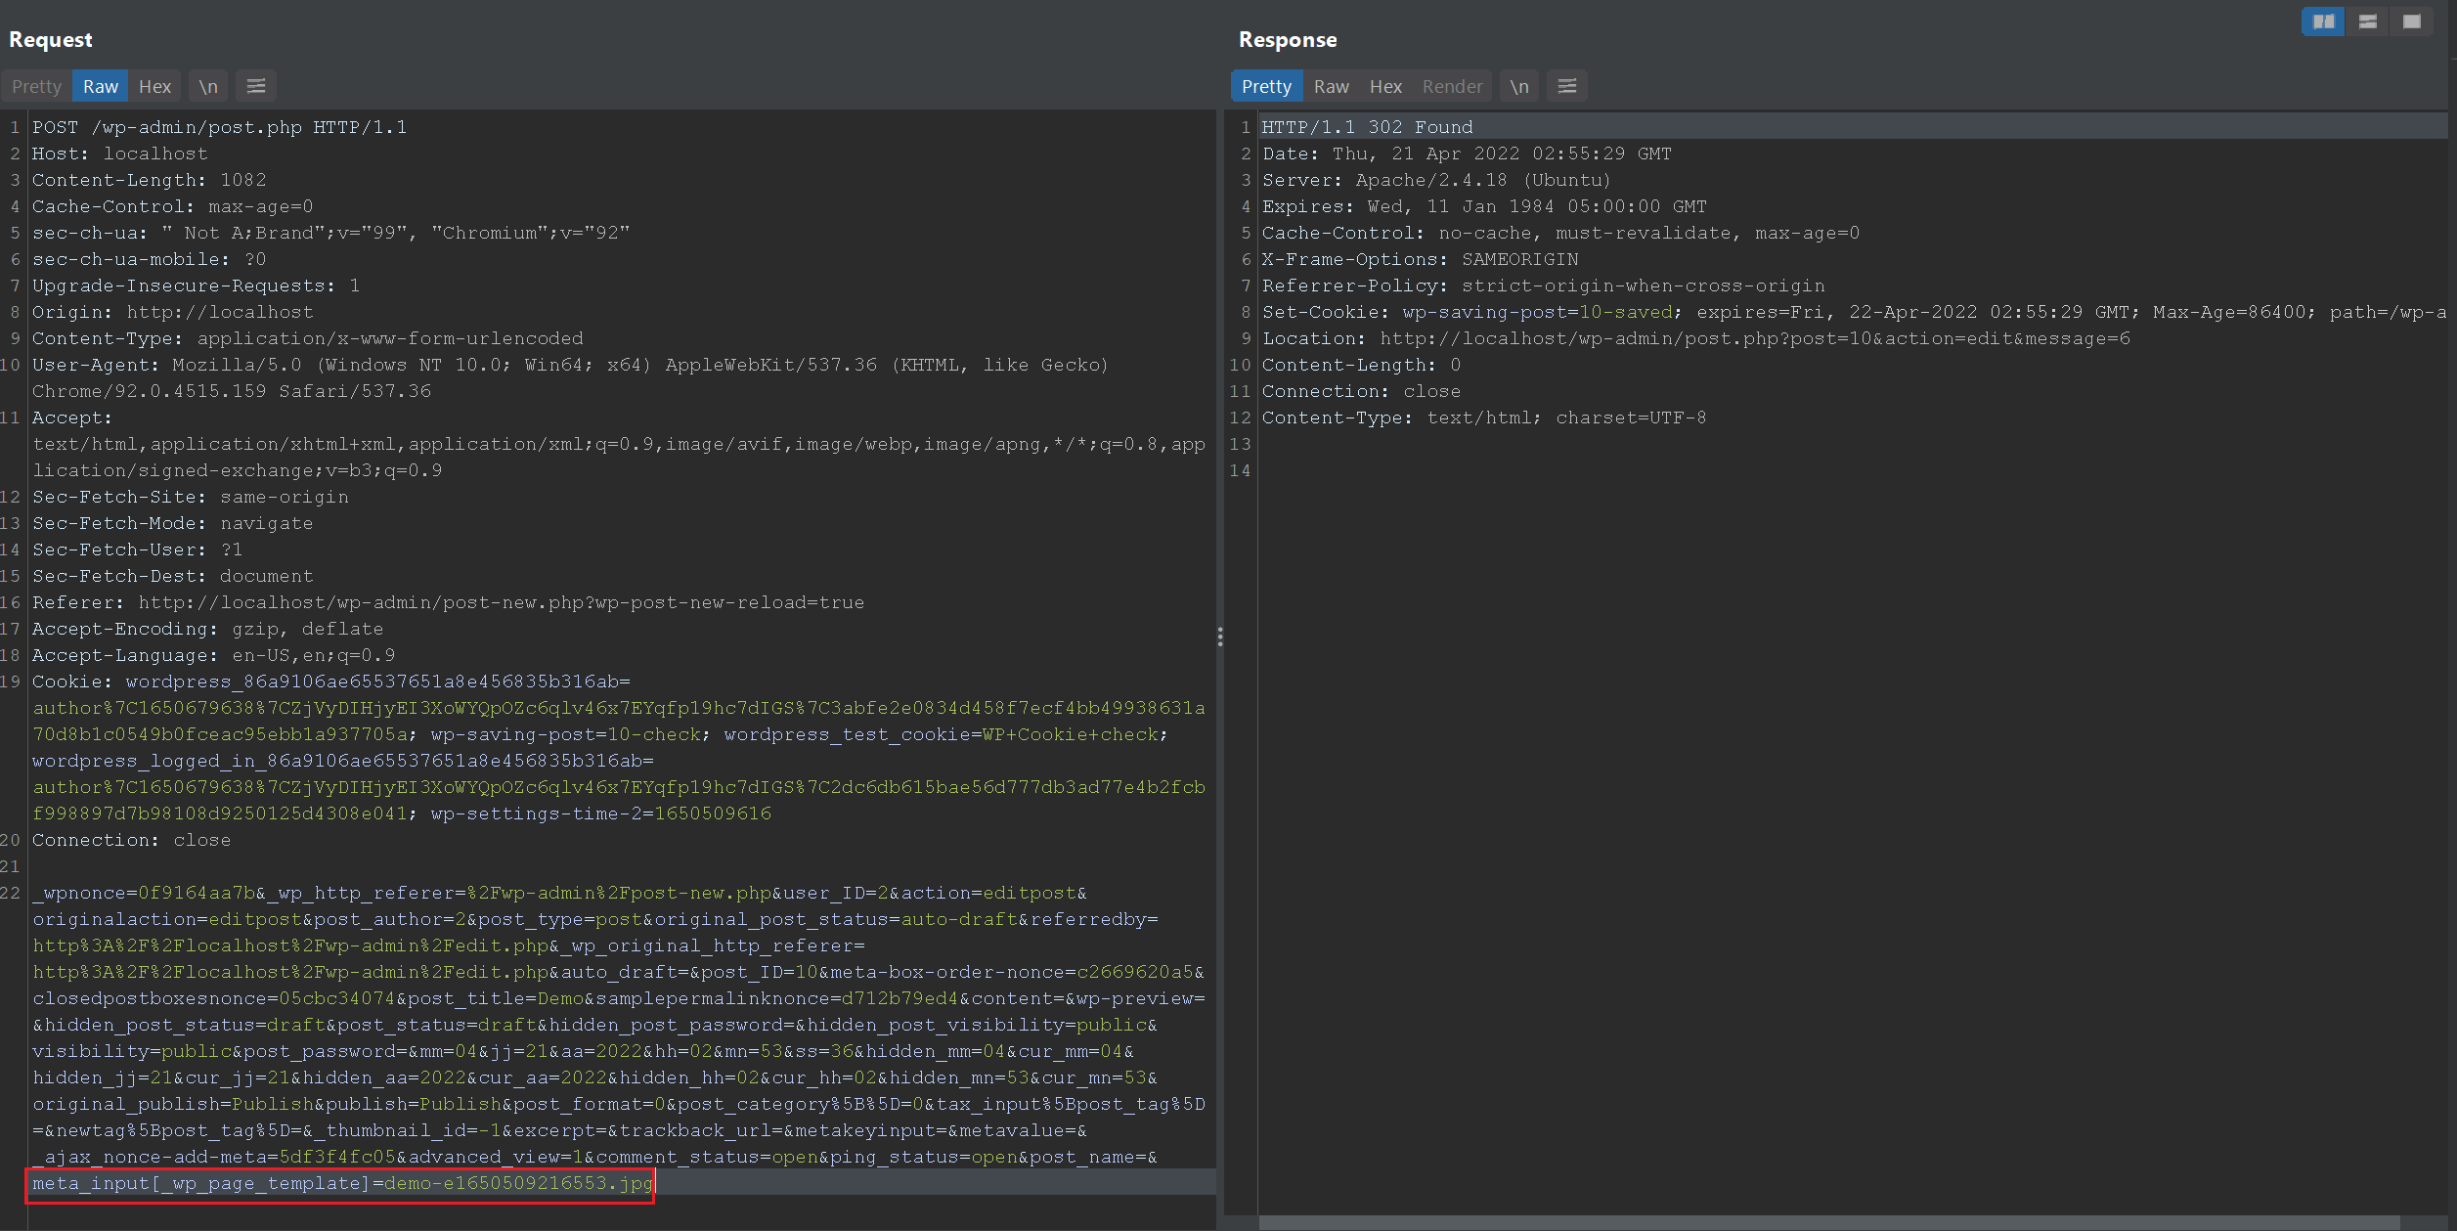
Task: Click the request "Cache-Control: max-age=0" header
Action: click(x=172, y=206)
